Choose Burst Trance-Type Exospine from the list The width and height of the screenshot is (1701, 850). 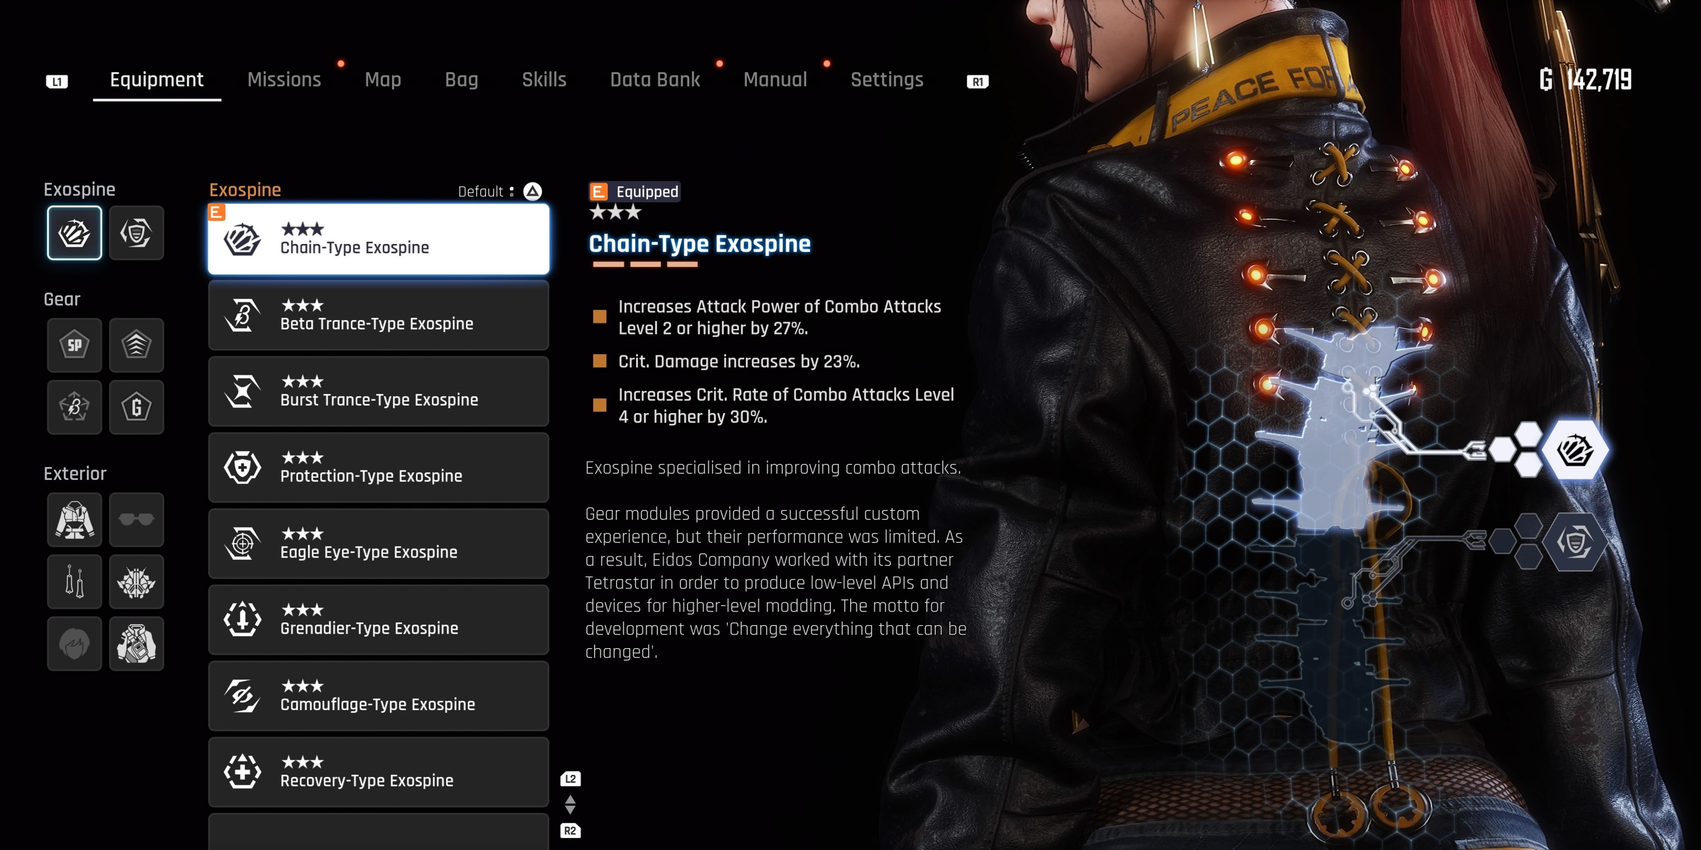[x=378, y=391]
